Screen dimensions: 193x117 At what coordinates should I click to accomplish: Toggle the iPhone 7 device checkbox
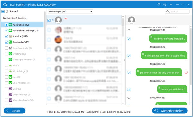3,11
